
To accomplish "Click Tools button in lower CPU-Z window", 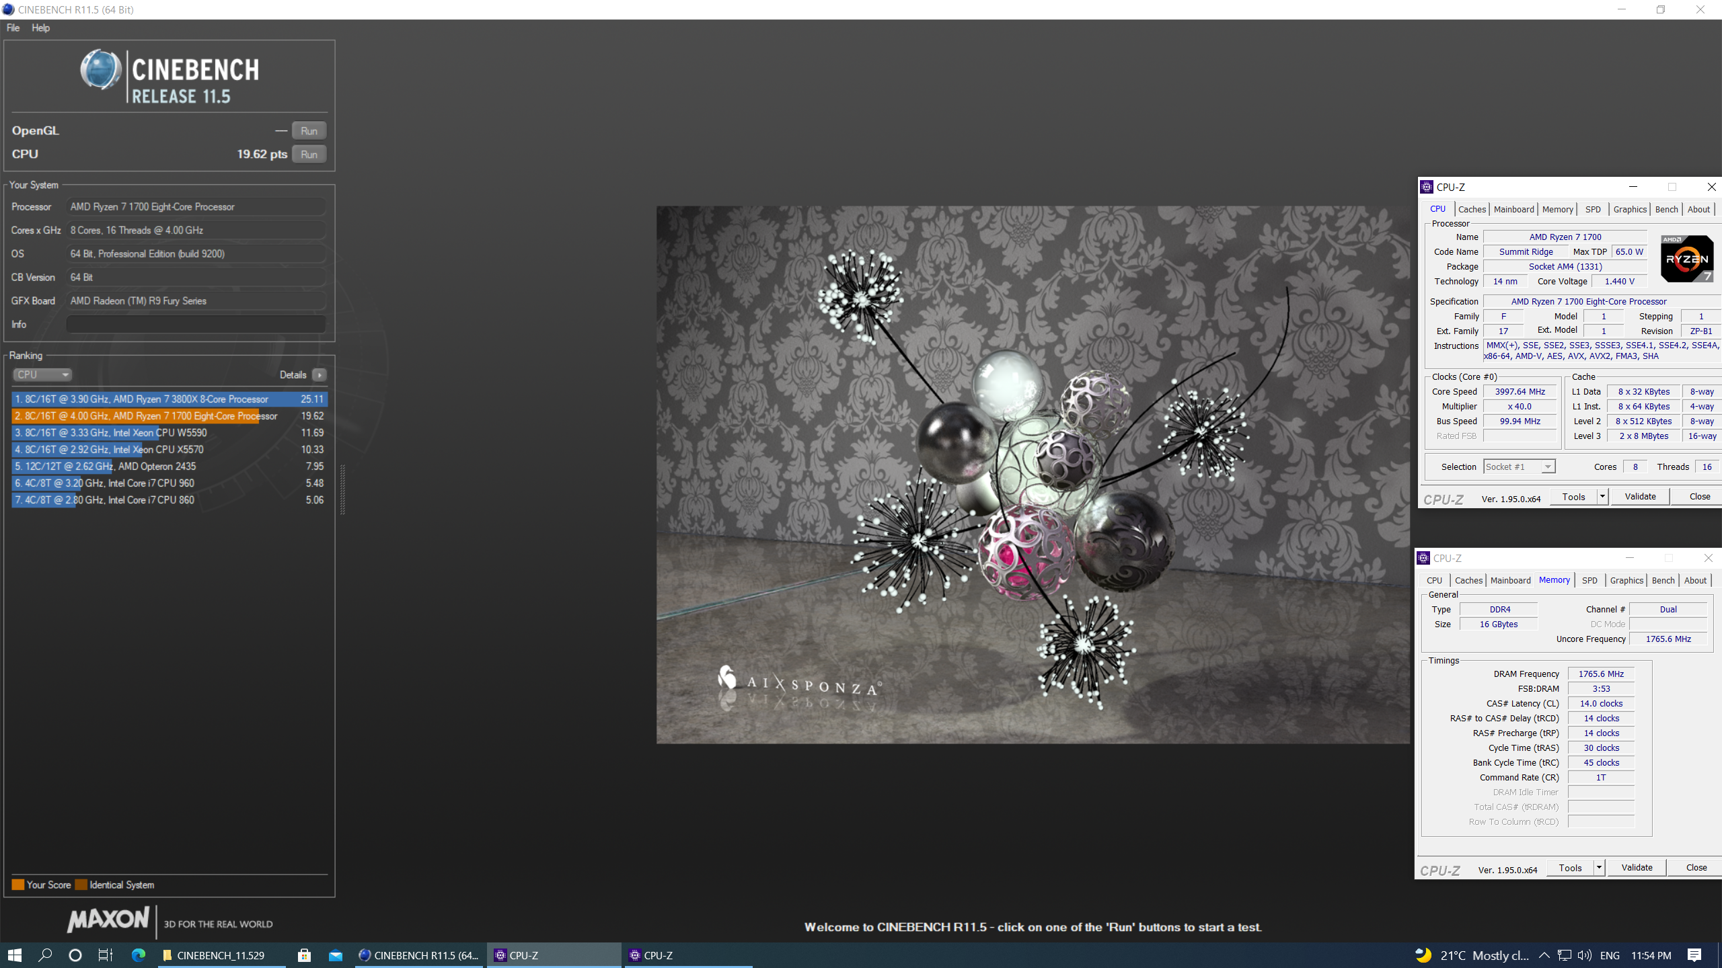I will coord(1570,867).
